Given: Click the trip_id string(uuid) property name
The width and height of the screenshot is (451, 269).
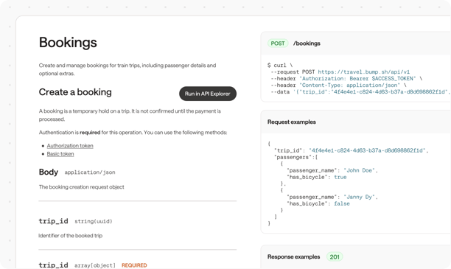Looking at the screenshot, I should [x=54, y=221].
